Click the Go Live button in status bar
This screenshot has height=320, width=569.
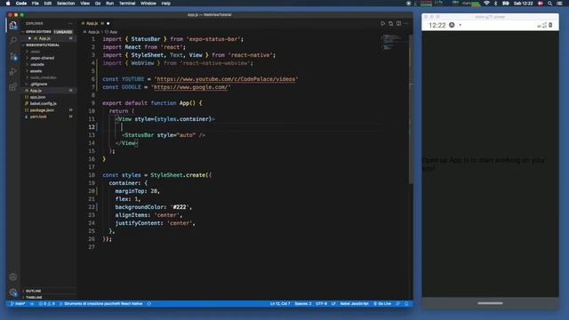[382, 304]
